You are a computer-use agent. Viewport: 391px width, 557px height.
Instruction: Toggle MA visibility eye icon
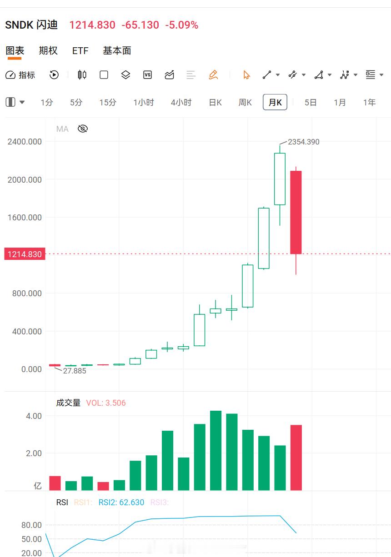click(82, 129)
